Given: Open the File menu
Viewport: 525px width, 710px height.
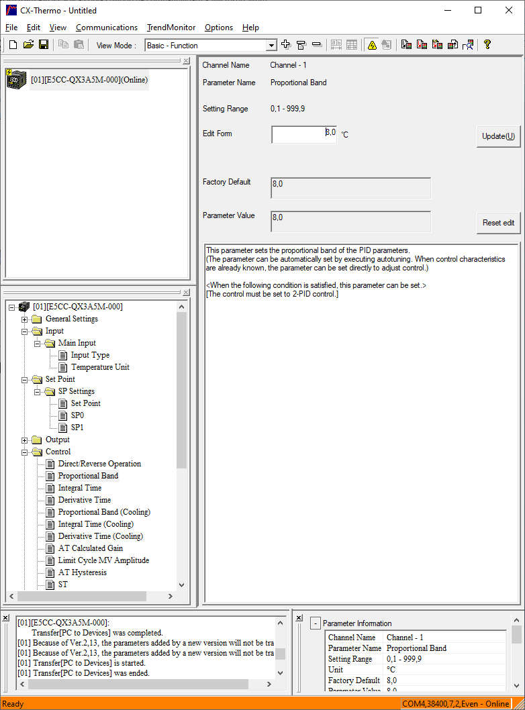Looking at the screenshot, I should 11,28.
